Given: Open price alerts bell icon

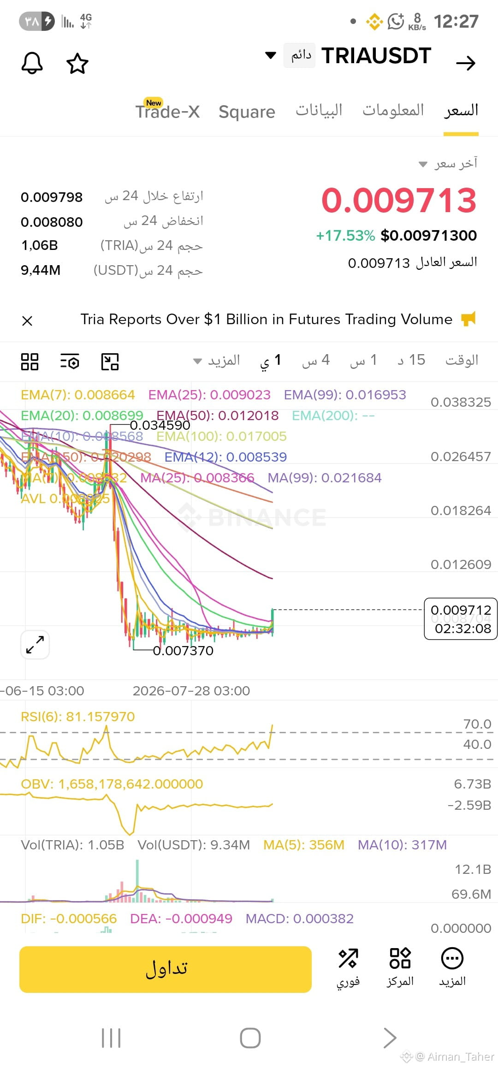Looking at the screenshot, I should point(32,63).
